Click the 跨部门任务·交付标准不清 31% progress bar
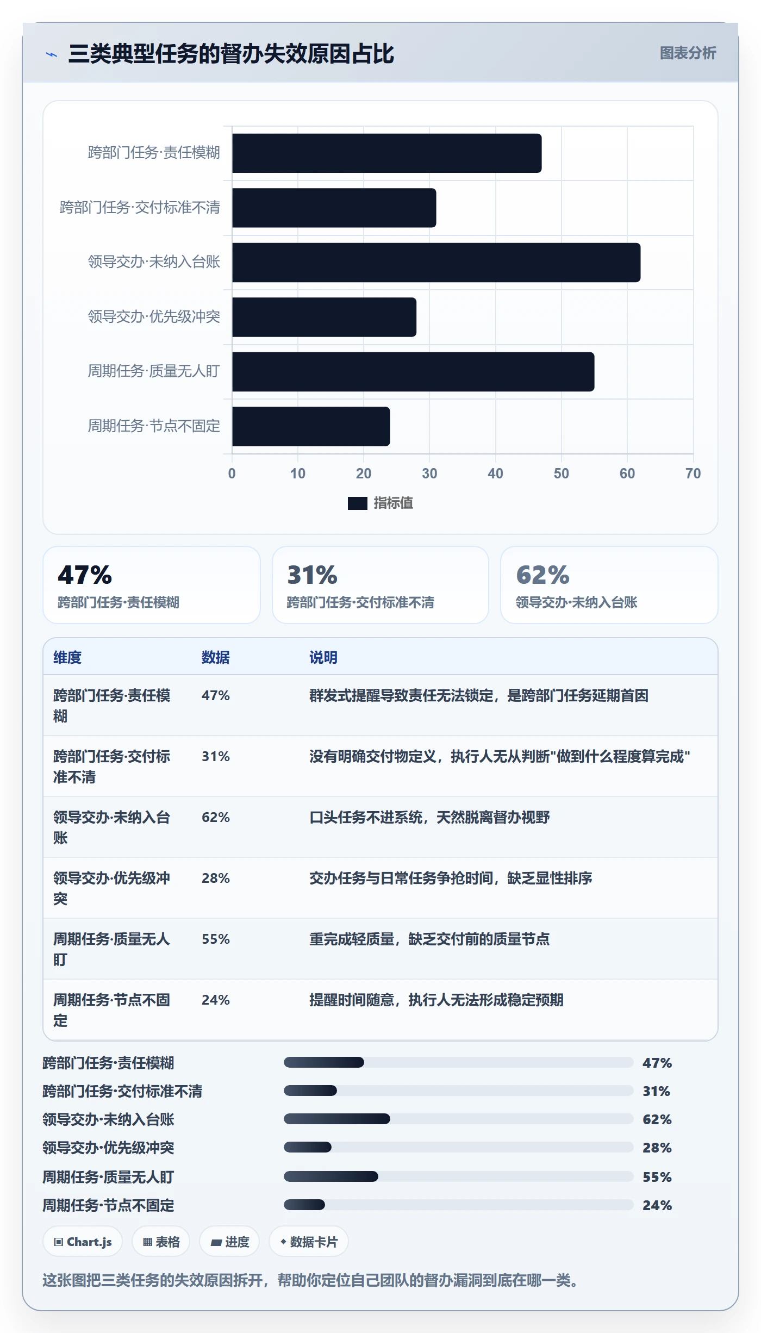Viewport: 761px width, 1333px height. pos(459,1091)
